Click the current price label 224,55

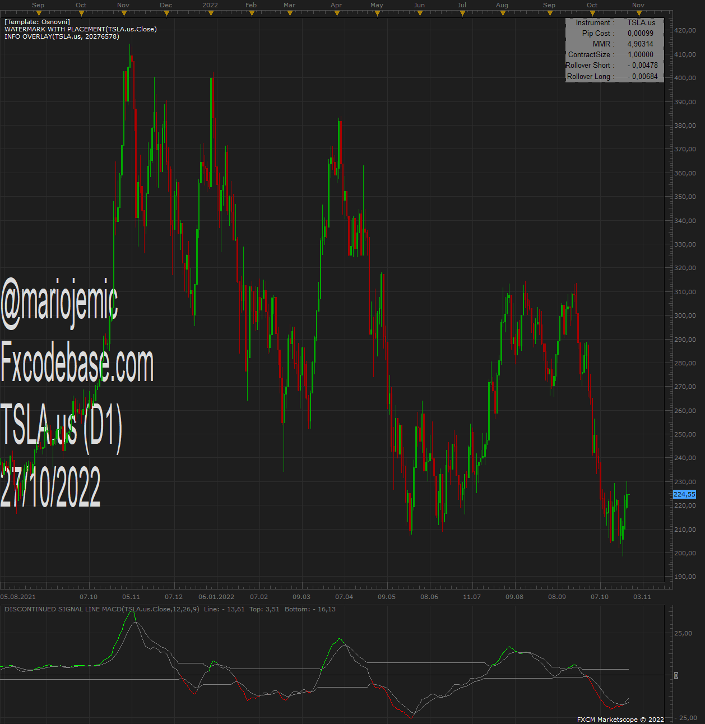click(x=684, y=494)
